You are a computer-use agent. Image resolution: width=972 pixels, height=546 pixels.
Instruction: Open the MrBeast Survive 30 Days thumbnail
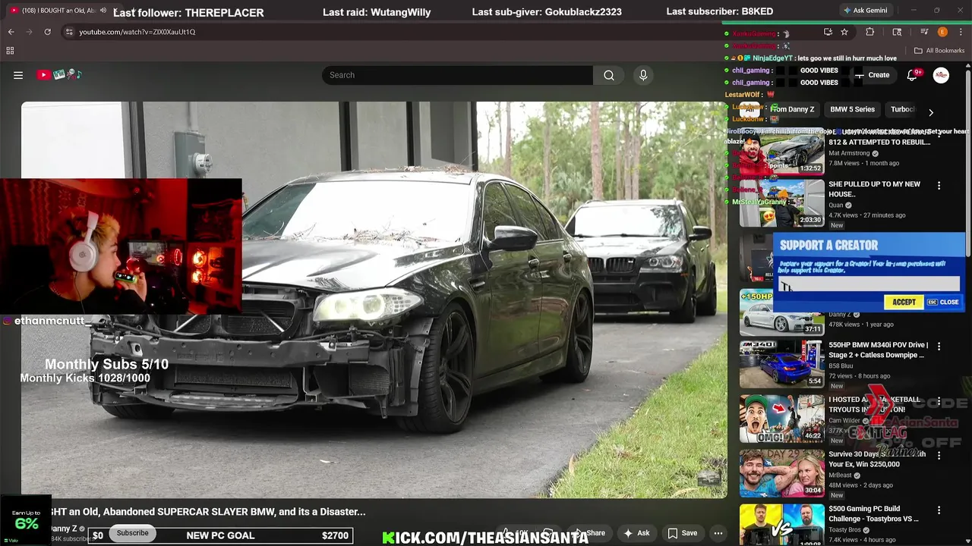(781, 473)
